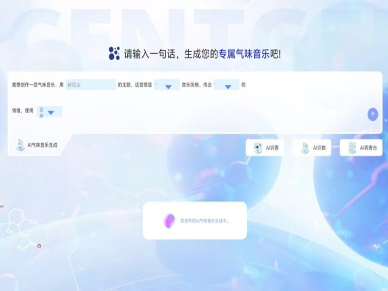
Task: Switch to the AI气味音乐生成 tab
Action: [42, 145]
